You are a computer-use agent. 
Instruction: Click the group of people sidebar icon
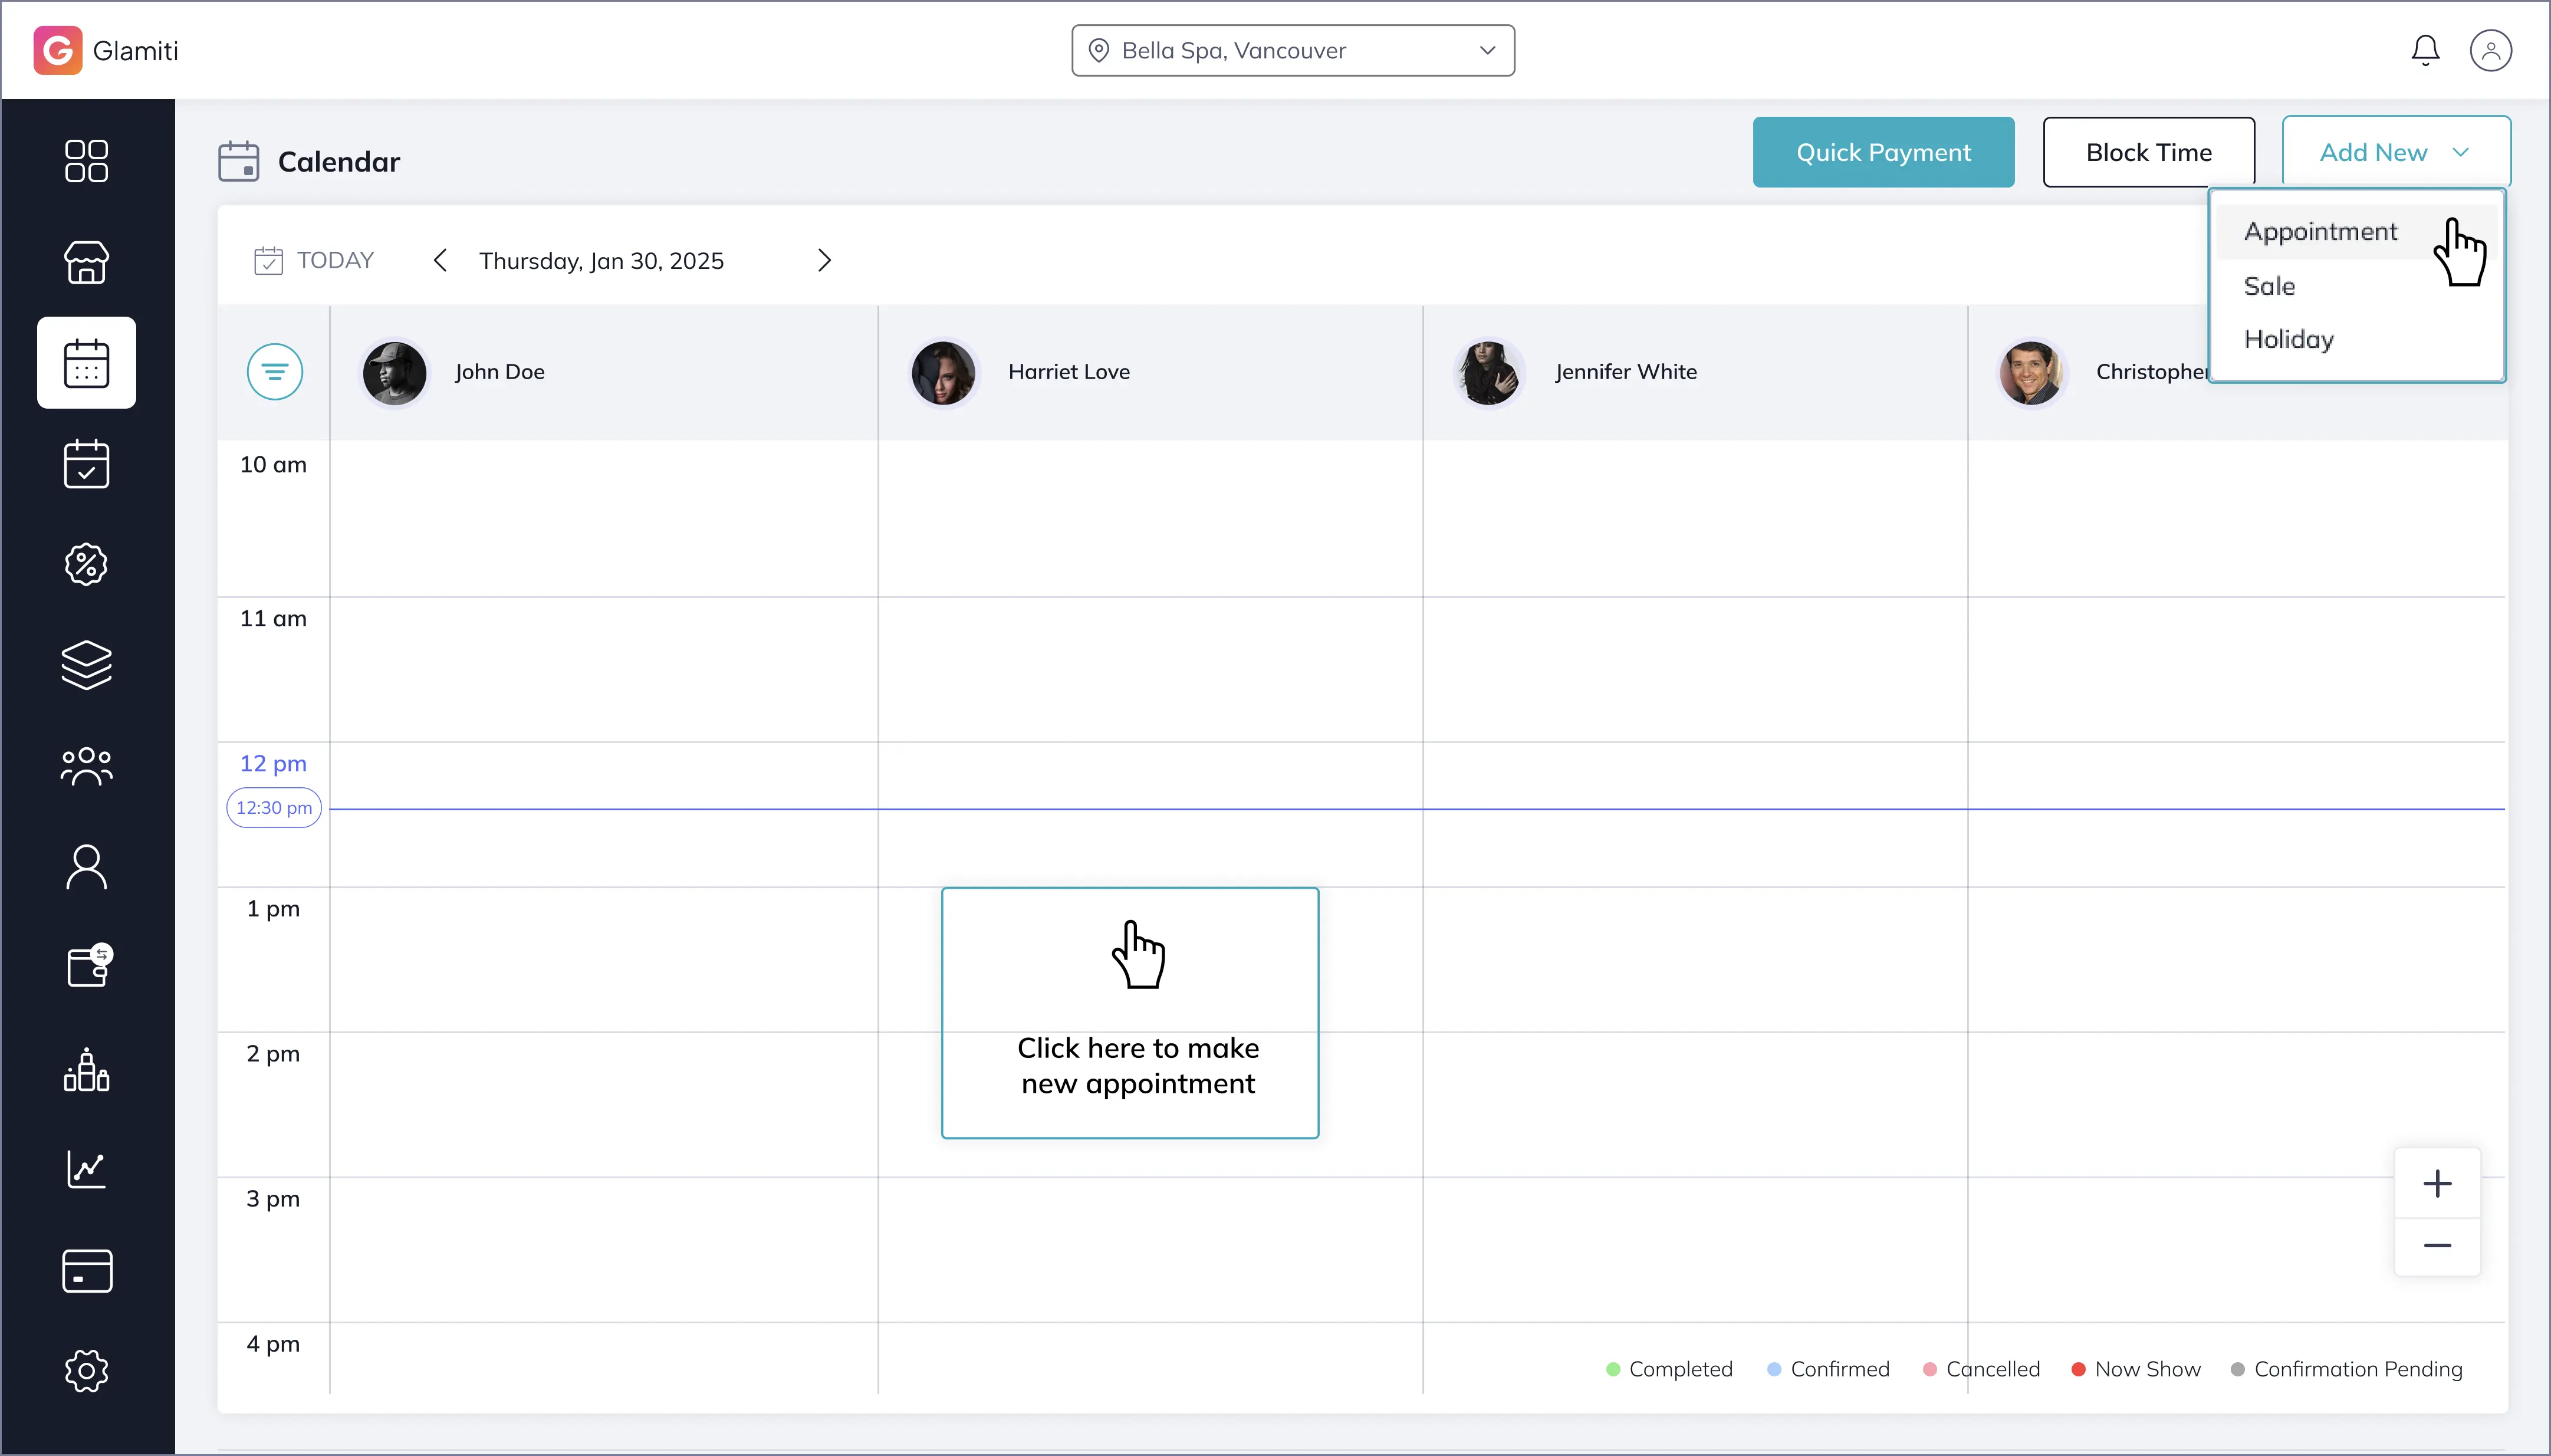(86, 766)
